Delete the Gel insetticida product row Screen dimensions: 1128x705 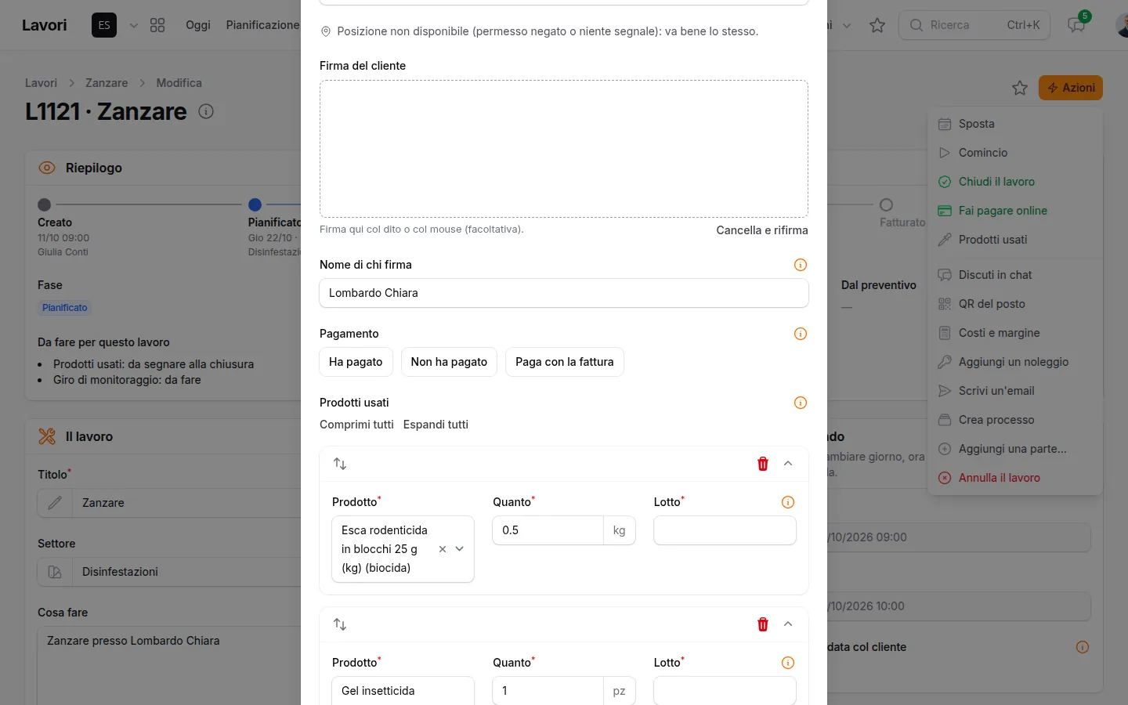(763, 624)
